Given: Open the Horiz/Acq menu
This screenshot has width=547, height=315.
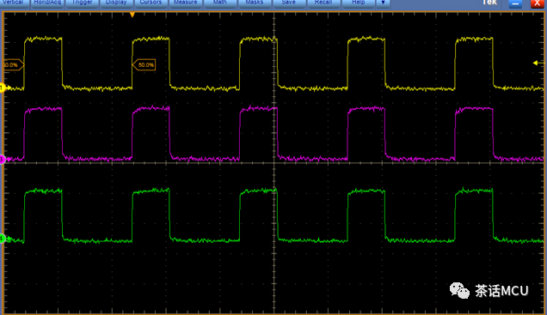Looking at the screenshot, I should 47,3.
